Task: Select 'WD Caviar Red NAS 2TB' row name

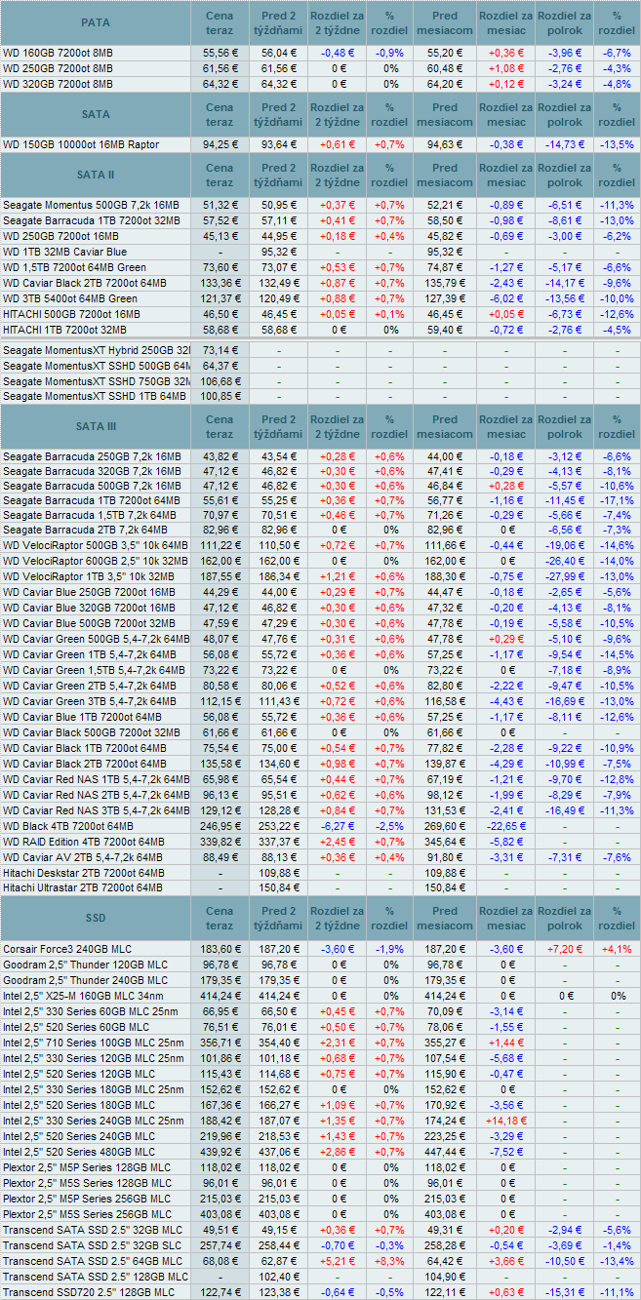Action: tap(97, 795)
